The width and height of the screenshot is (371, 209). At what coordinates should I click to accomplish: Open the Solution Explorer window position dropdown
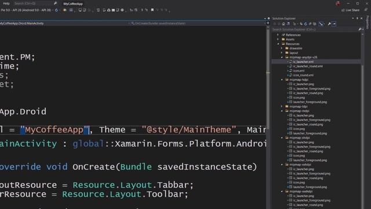[x=353, y=18]
